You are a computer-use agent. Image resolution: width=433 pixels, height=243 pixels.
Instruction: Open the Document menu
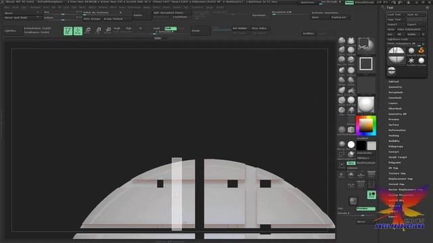coord(35,7)
